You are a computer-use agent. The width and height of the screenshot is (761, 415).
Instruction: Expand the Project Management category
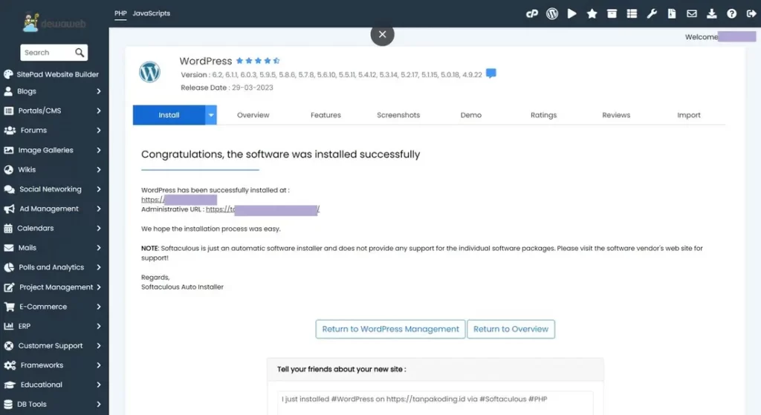pos(53,287)
